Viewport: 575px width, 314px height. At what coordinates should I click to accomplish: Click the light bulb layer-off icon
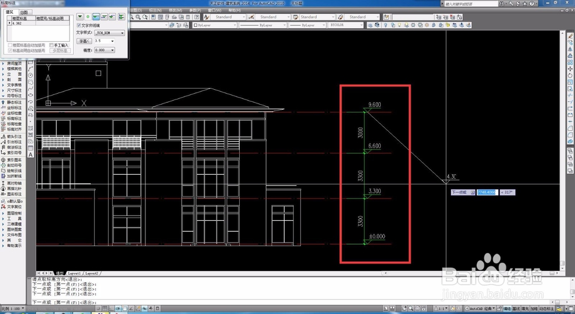click(x=385, y=25)
